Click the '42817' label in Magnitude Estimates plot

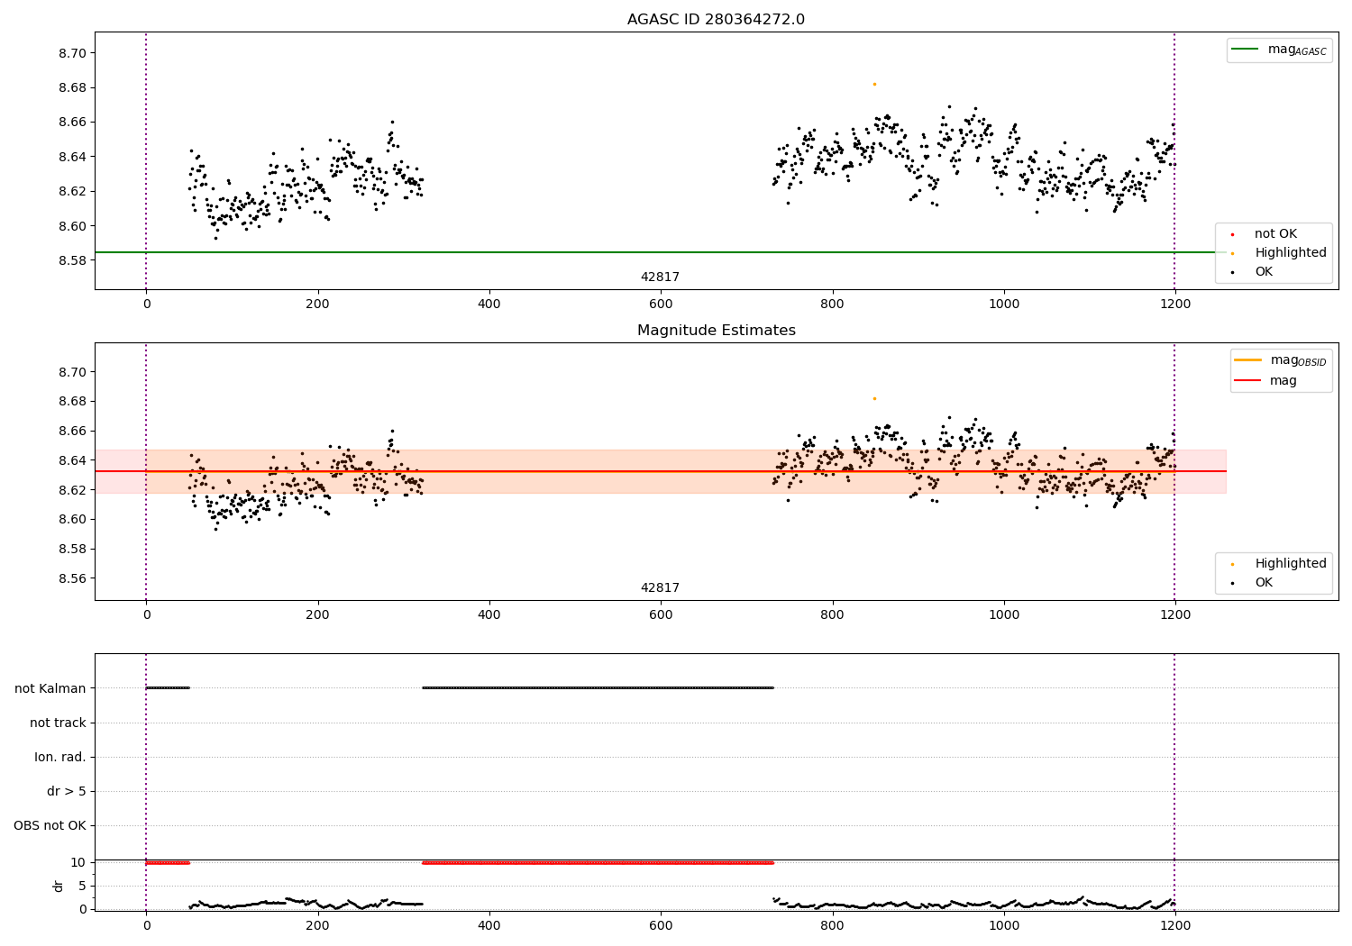point(660,588)
